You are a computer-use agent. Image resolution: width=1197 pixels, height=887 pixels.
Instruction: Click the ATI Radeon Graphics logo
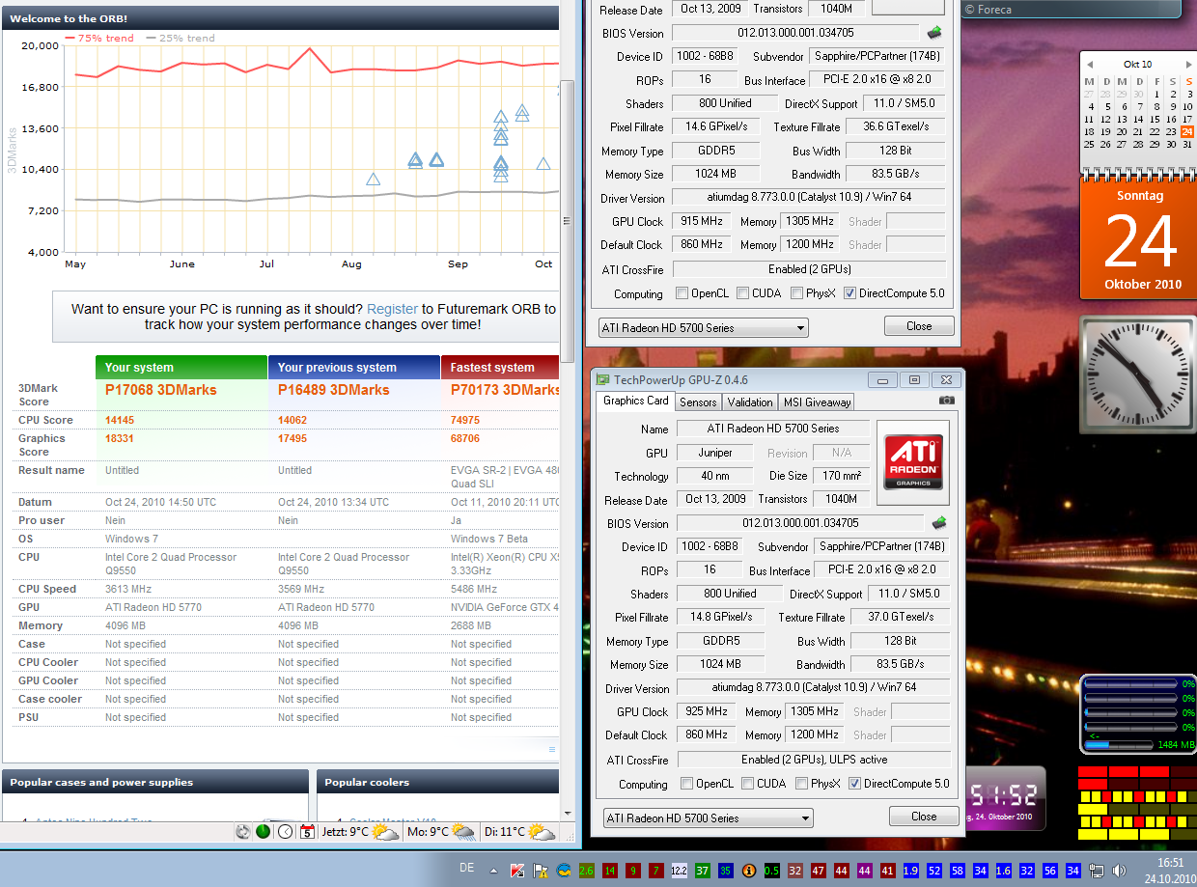913,460
